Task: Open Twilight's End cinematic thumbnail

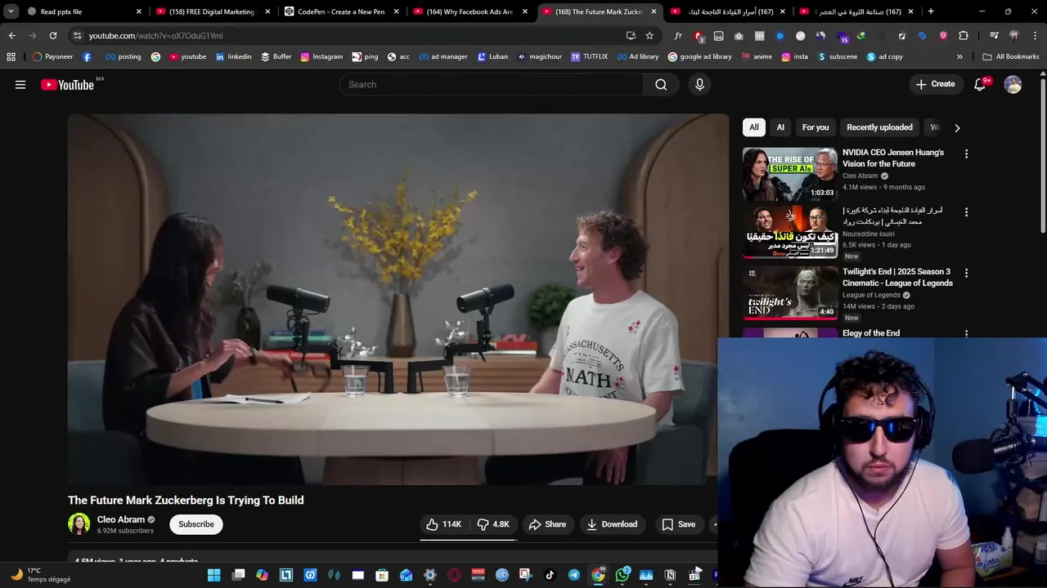Action: pyautogui.click(x=790, y=293)
